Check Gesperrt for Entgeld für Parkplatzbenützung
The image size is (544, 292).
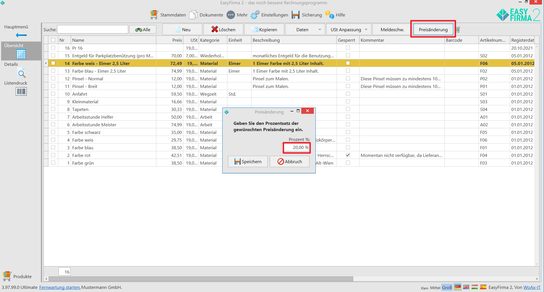pos(348,55)
